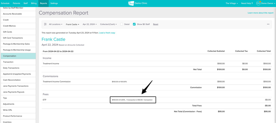Enable the Detail checkbox
Viewport: 276px width, 123px height.
[x=121, y=24]
